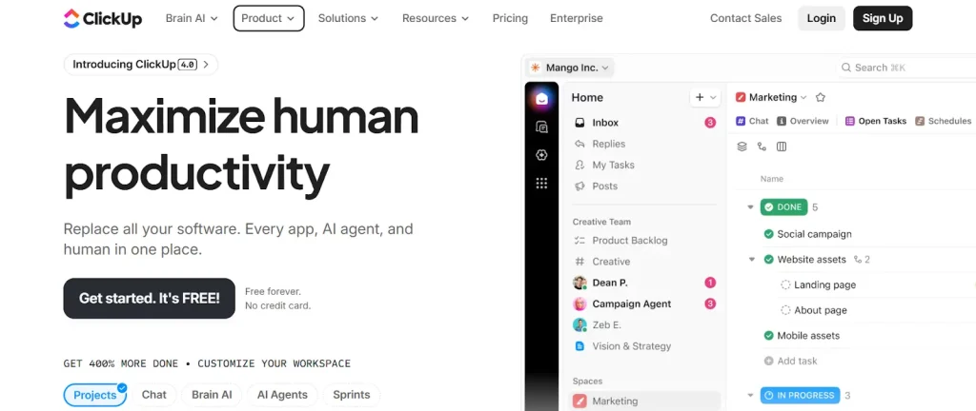
Task: Click the Vision & Strategy document icon
Action: [579, 346]
